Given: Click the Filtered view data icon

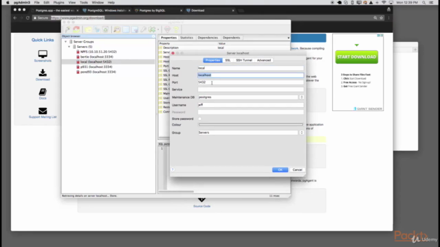Looking at the screenshot, I should [x=135, y=30].
